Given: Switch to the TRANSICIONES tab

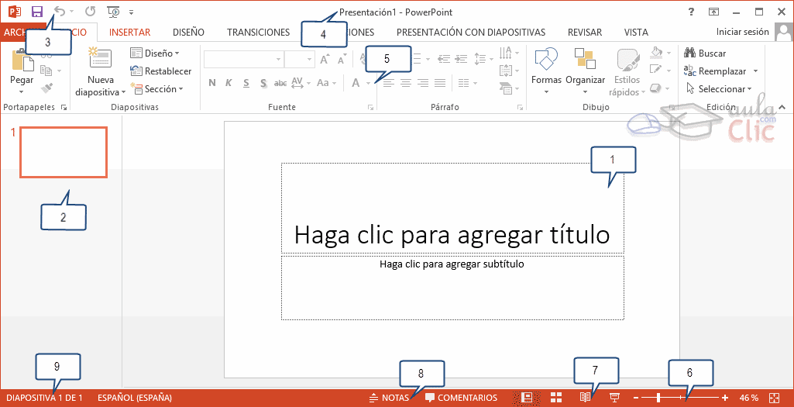Looking at the screenshot, I should click(258, 33).
